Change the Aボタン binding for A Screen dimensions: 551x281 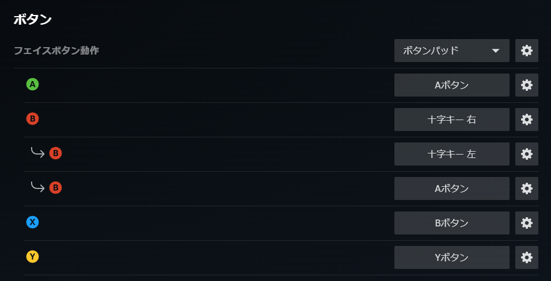coord(451,85)
